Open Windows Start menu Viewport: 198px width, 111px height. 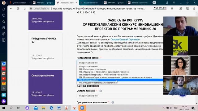pos(3,108)
